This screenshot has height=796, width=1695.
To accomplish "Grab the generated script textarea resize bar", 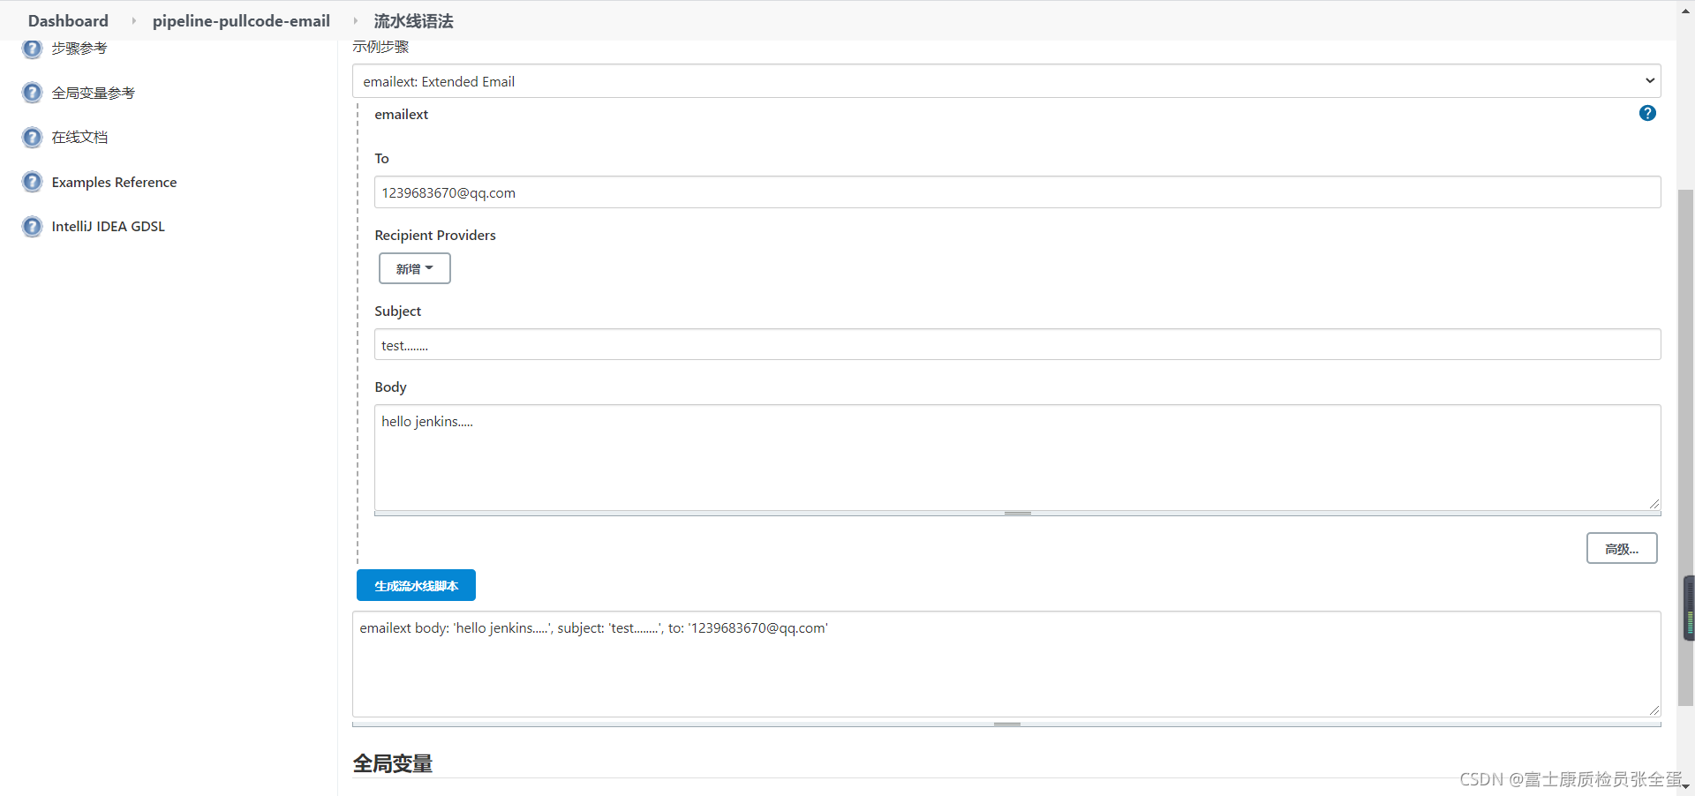I will (1006, 724).
